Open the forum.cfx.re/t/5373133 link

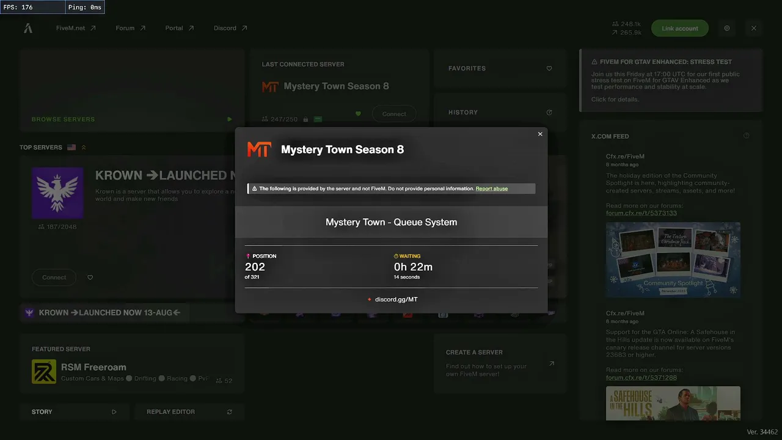click(641, 213)
